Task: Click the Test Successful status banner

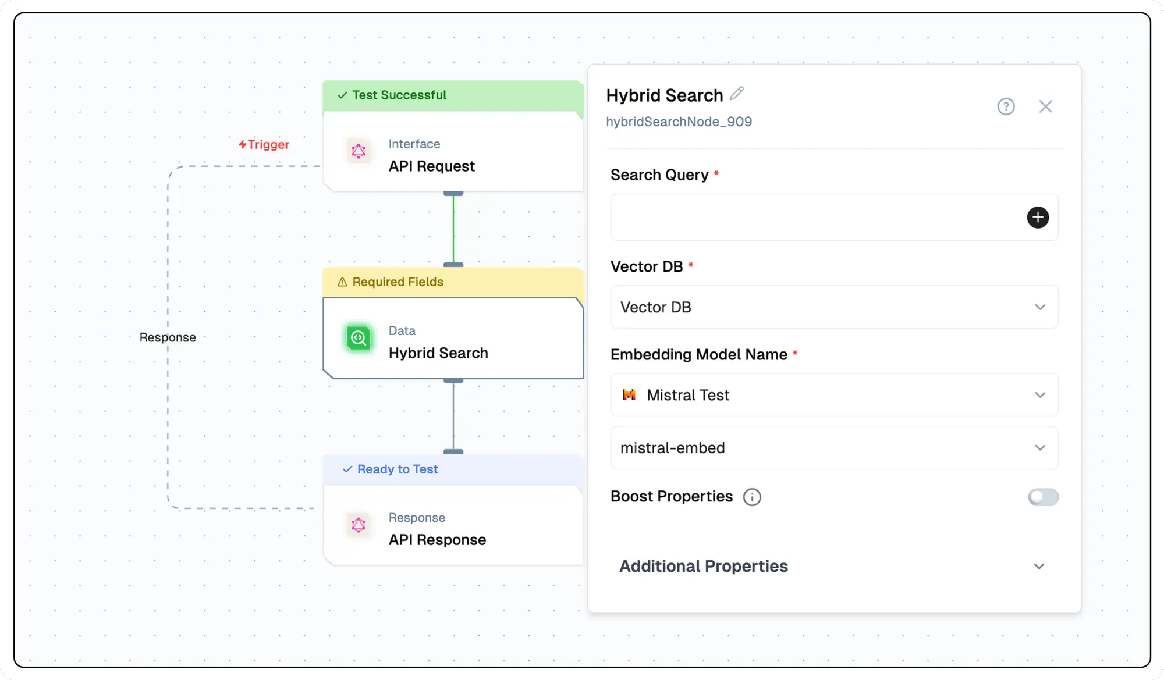Action: [x=452, y=95]
